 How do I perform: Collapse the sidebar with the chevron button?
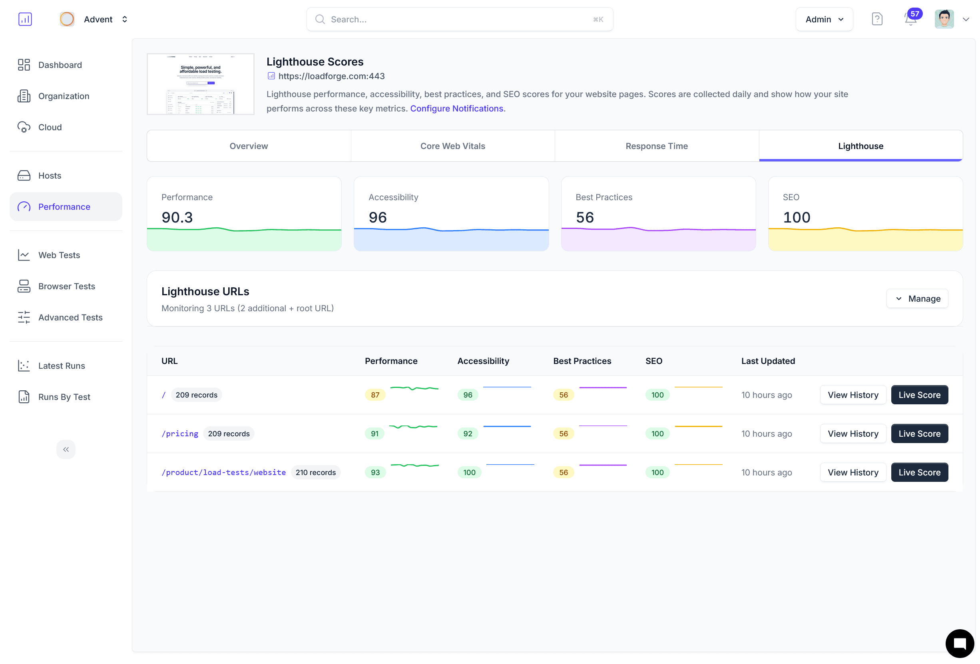point(66,449)
